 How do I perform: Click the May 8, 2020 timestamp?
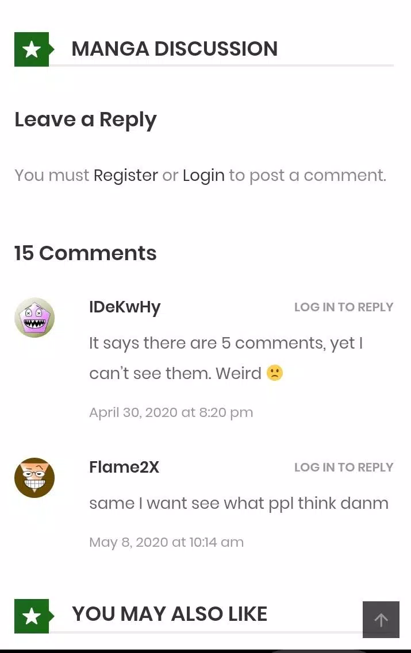166,542
